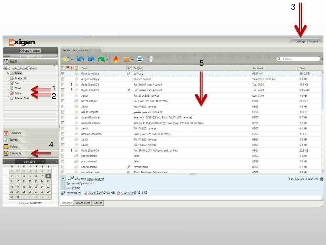Click the preview pane splitter handle
The image size is (326, 245).
point(193,174)
